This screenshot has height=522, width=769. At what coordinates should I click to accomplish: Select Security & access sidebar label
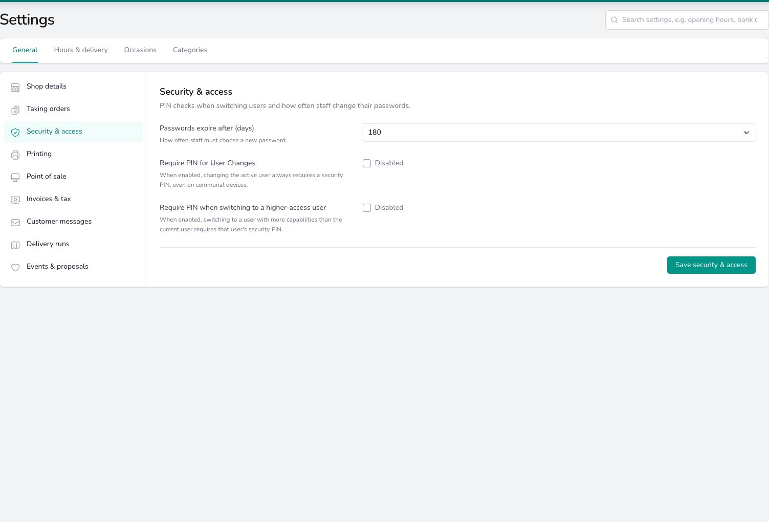54,132
